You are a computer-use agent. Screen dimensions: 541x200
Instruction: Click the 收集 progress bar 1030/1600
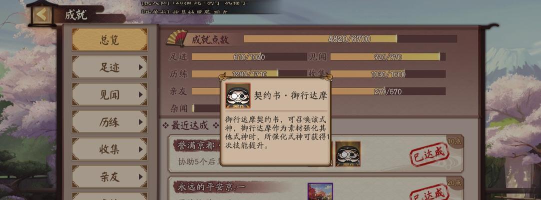388,74
